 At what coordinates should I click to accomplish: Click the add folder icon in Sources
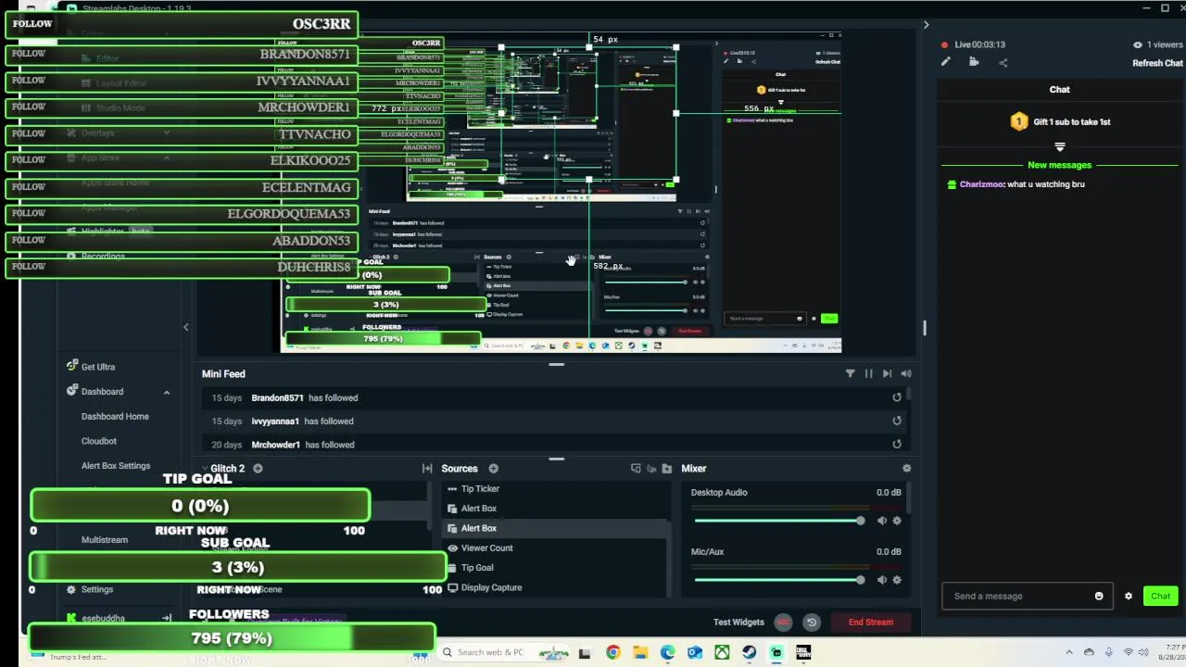click(x=666, y=469)
